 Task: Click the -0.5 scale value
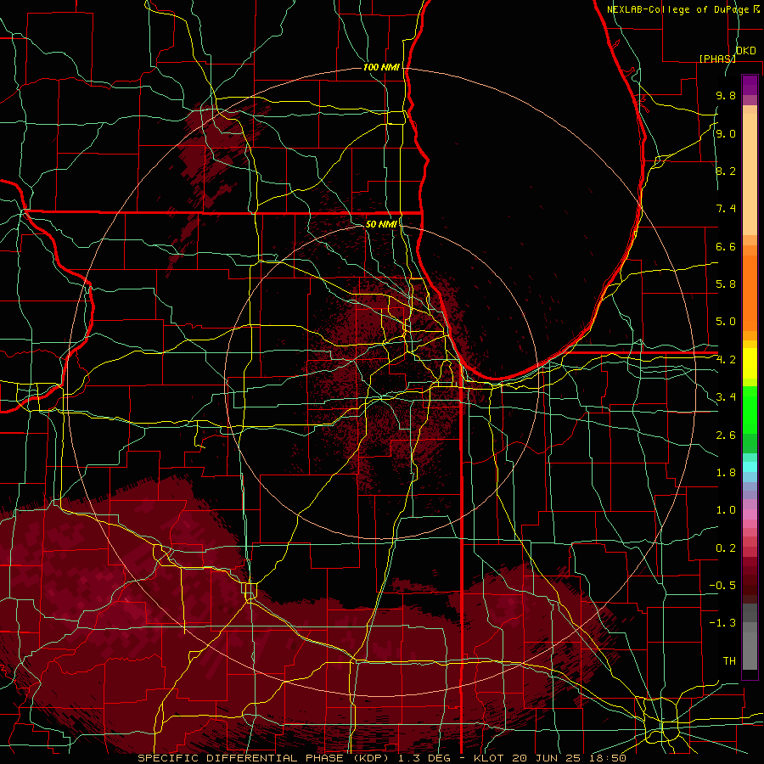722,586
